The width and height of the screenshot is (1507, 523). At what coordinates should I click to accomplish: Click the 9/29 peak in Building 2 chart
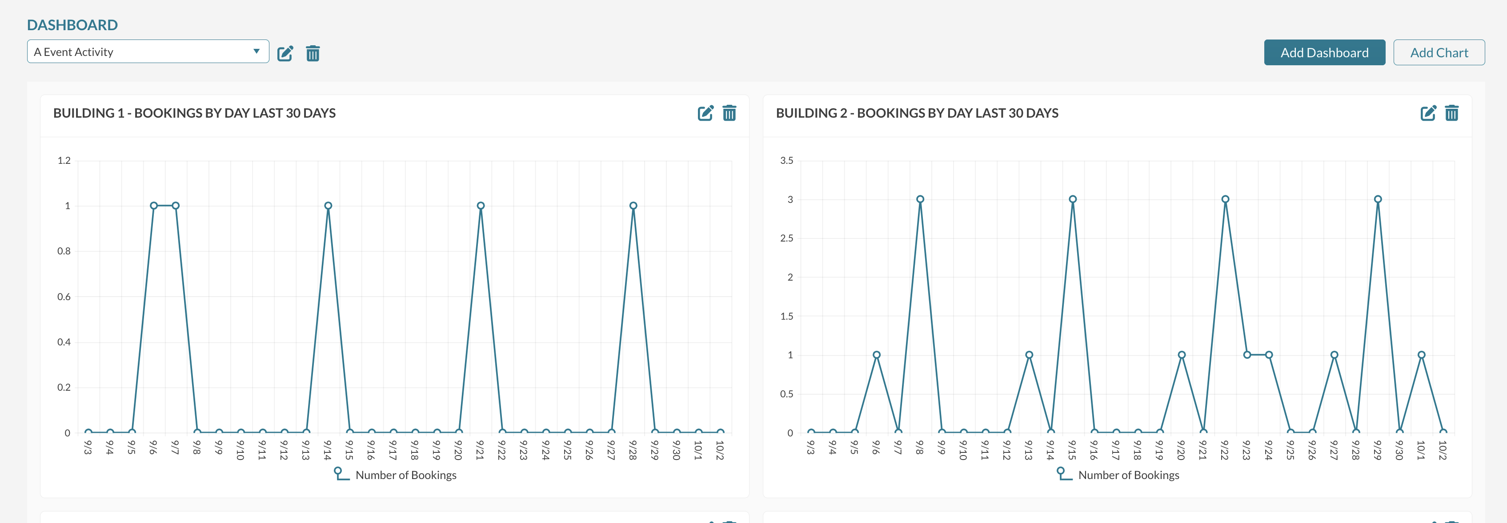click(1378, 199)
